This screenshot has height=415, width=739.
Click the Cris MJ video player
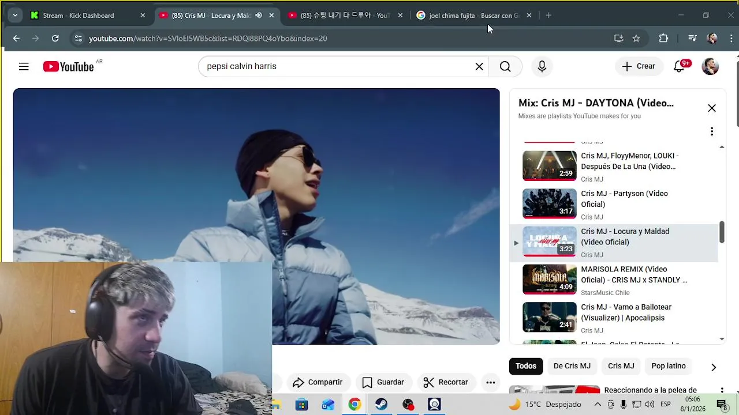click(256, 216)
